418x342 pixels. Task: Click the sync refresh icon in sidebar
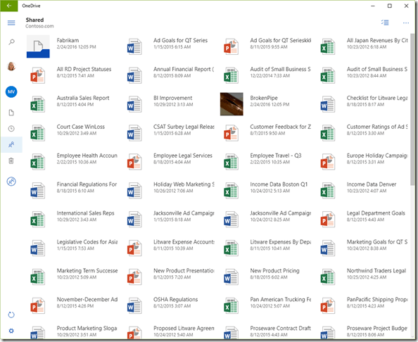click(11, 315)
